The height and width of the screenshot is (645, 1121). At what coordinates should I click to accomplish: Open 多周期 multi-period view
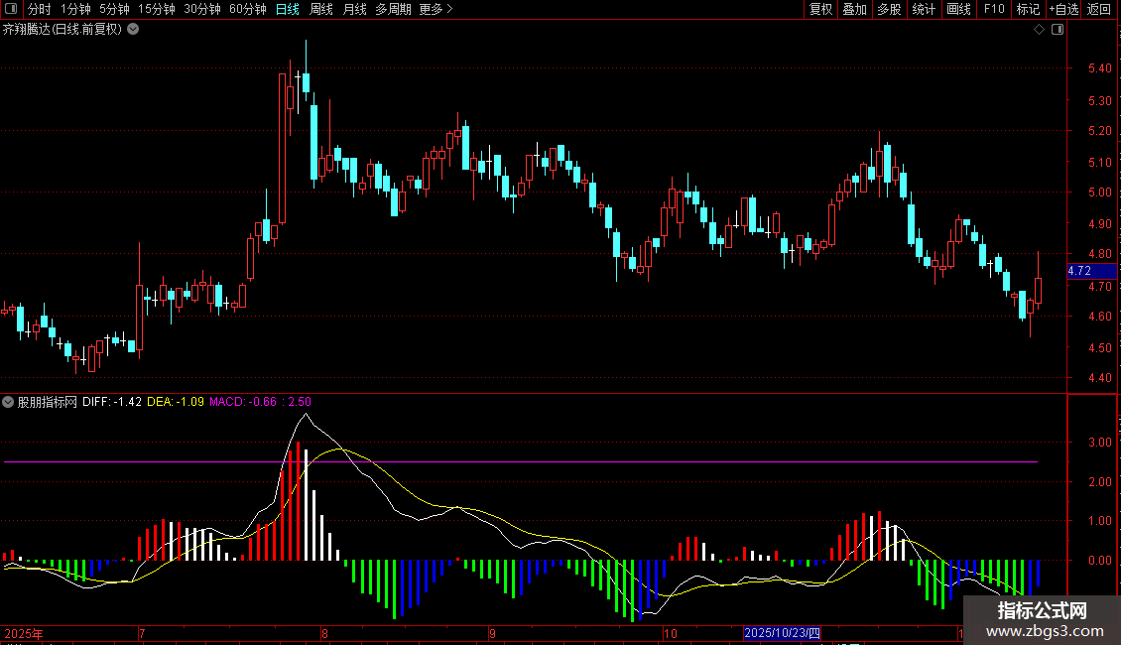(x=393, y=9)
